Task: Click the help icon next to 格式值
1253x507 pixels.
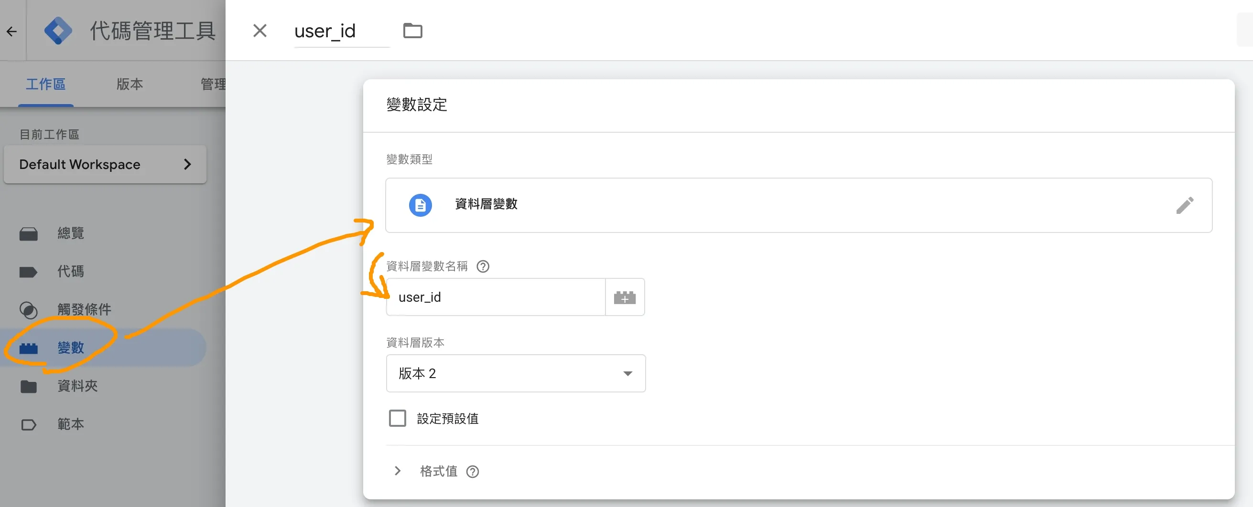Action: pyautogui.click(x=472, y=472)
